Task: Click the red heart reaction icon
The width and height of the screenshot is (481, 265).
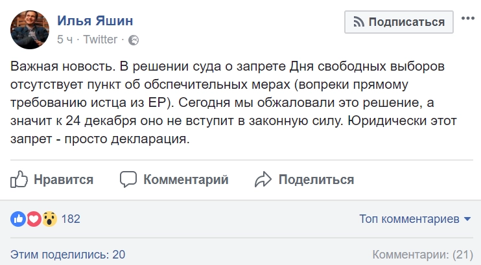Action: click(x=34, y=219)
